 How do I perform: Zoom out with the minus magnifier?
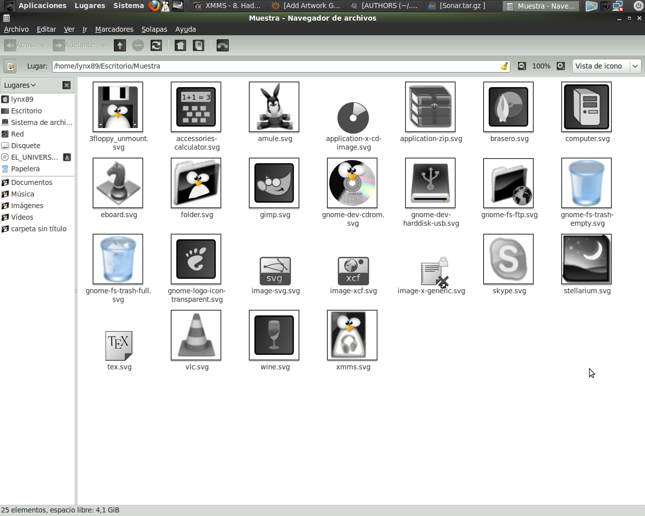(x=522, y=66)
